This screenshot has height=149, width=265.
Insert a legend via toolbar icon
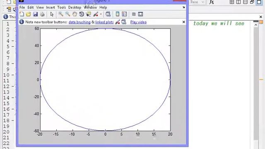[x=124, y=14]
